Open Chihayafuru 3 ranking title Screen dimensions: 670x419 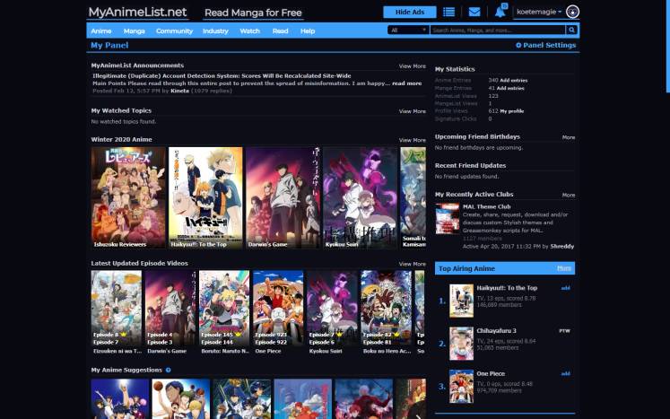pyautogui.click(x=496, y=331)
